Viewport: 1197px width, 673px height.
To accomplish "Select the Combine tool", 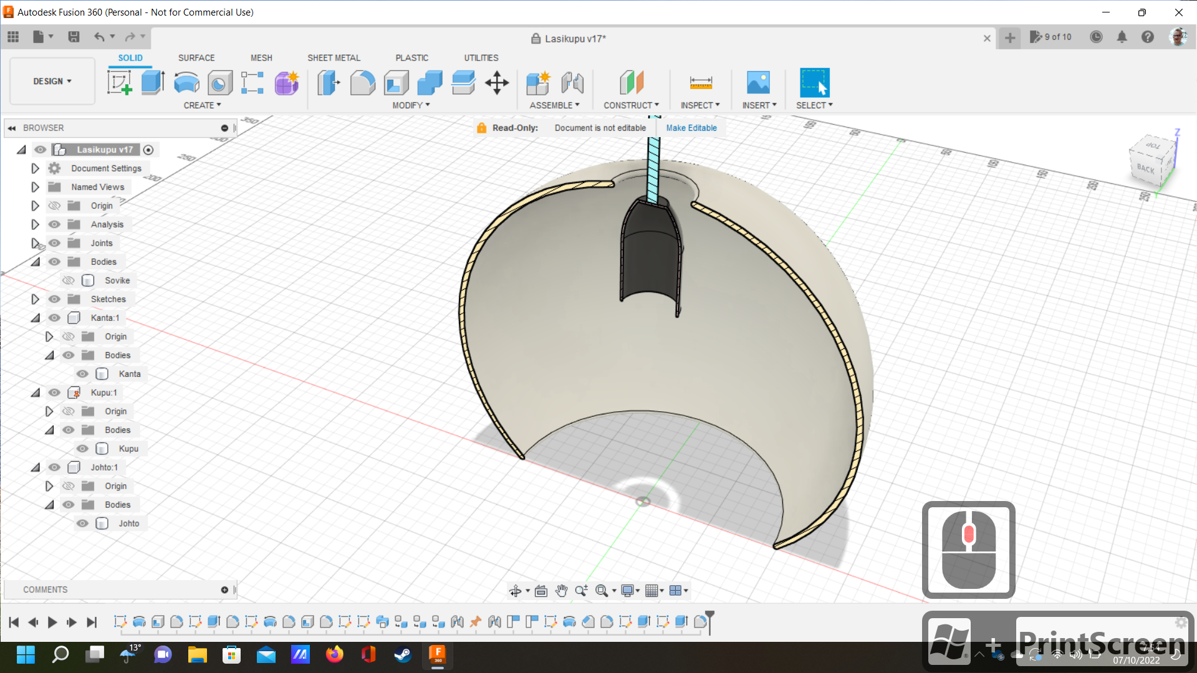I will (430, 82).
